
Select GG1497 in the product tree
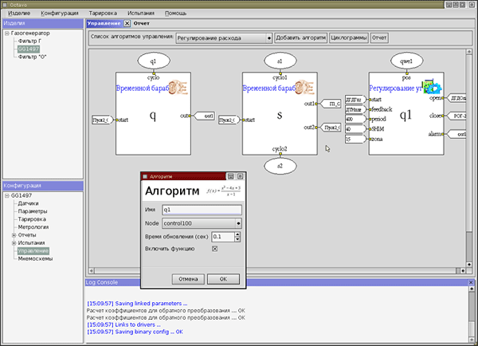pos(29,49)
